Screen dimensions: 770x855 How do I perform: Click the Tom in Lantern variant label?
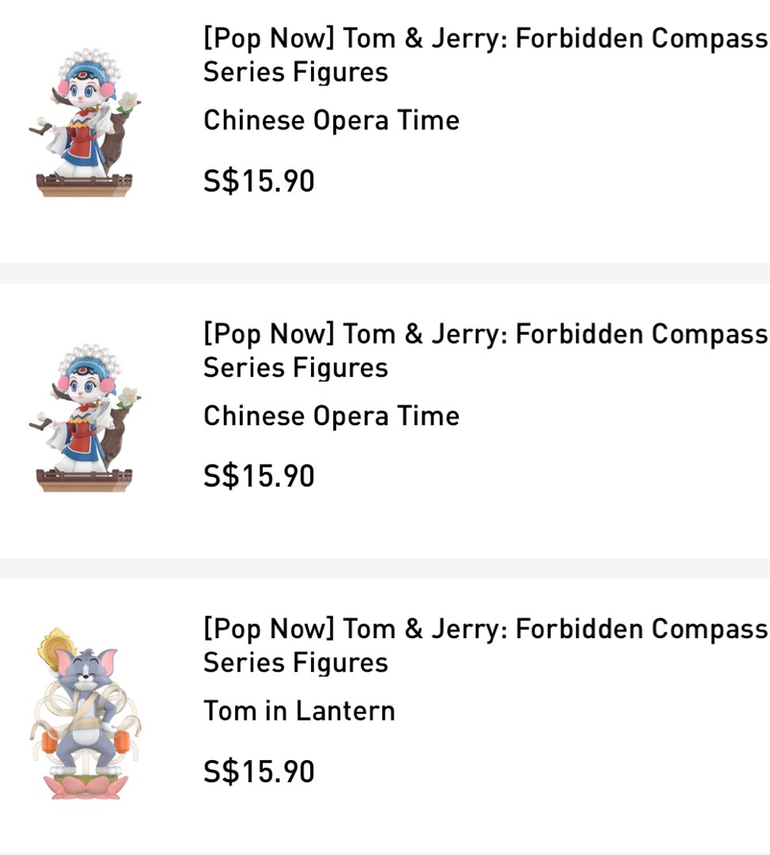point(299,710)
